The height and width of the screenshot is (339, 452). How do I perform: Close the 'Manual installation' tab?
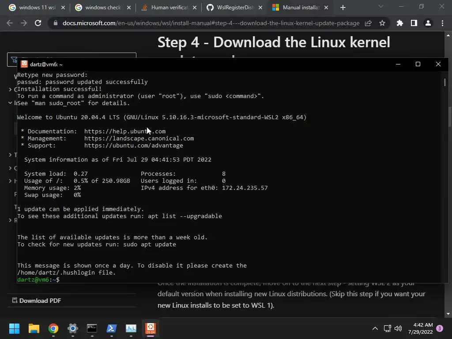point(326,8)
